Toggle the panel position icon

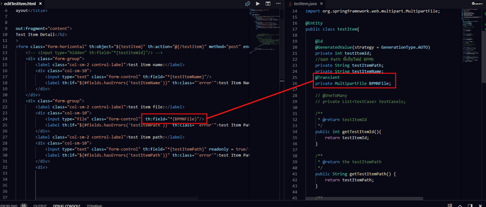coord(470,206)
